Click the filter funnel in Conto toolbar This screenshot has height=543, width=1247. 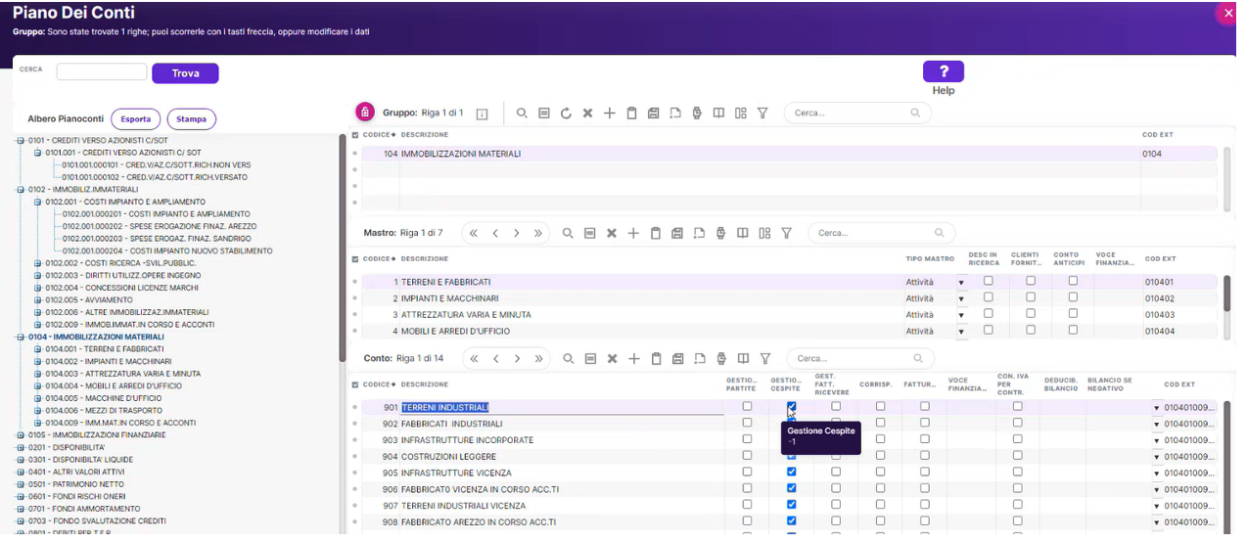click(x=765, y=359)
